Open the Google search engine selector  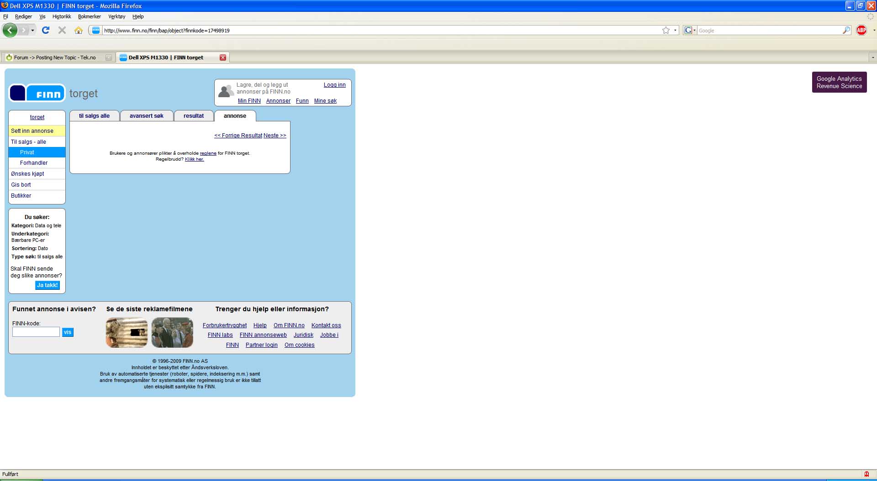(690, 30)
